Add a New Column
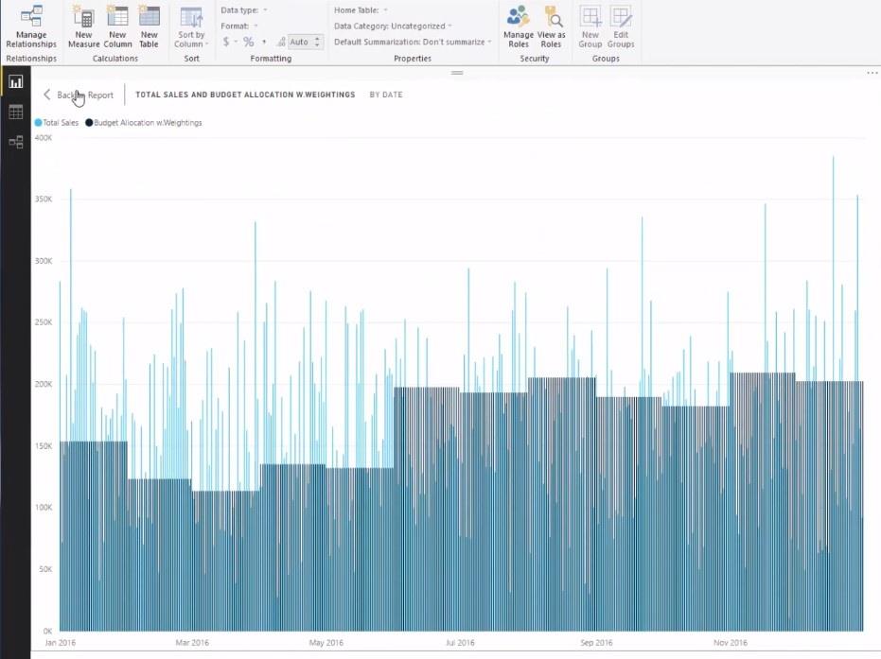 click(x=117, y=26)
